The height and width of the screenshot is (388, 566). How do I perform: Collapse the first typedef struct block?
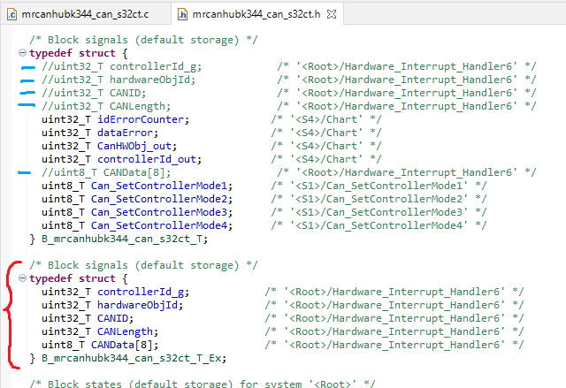coord(22,53)
